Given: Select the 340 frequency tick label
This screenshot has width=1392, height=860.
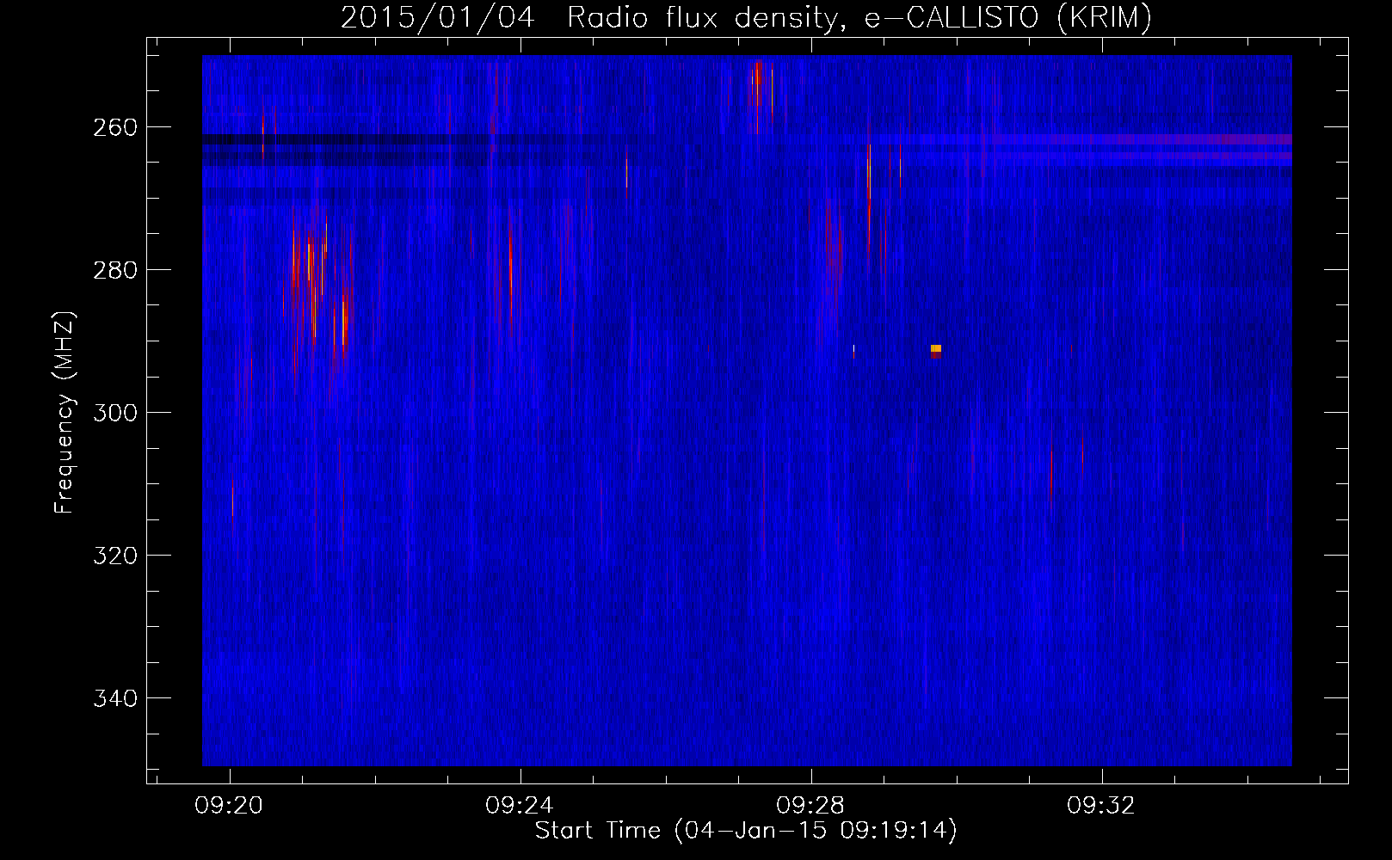Looking at the screenshot, I should [115, 698].
